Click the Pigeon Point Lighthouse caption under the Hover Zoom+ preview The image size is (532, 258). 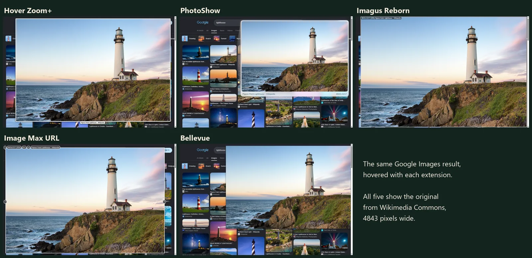tap(92, 123)
